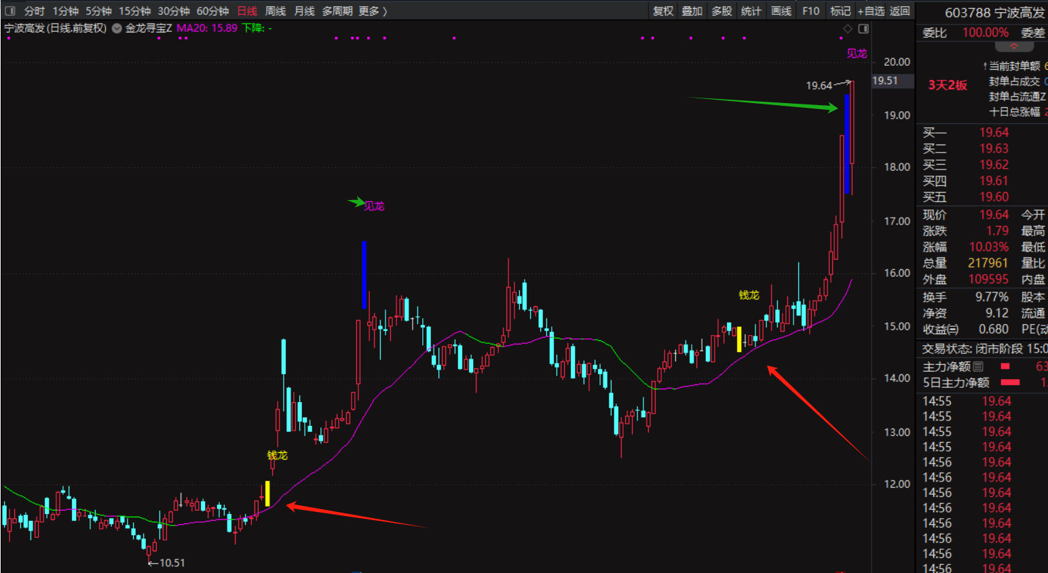Add the stock via +自选
This screenshot has width=1048, height=573.
871,11
